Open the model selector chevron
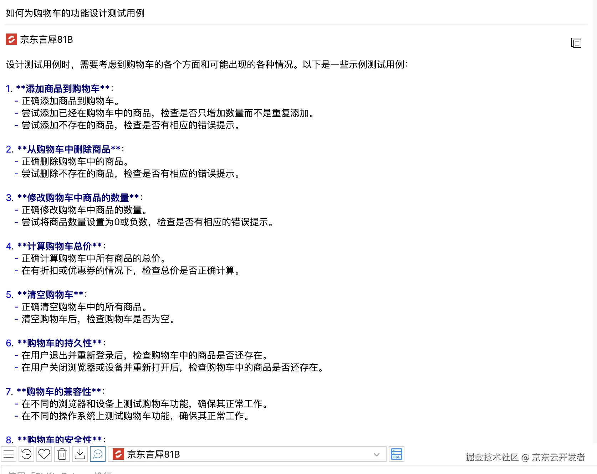The image size is (597, 474). pyautogui.click(x=377, y=455)
